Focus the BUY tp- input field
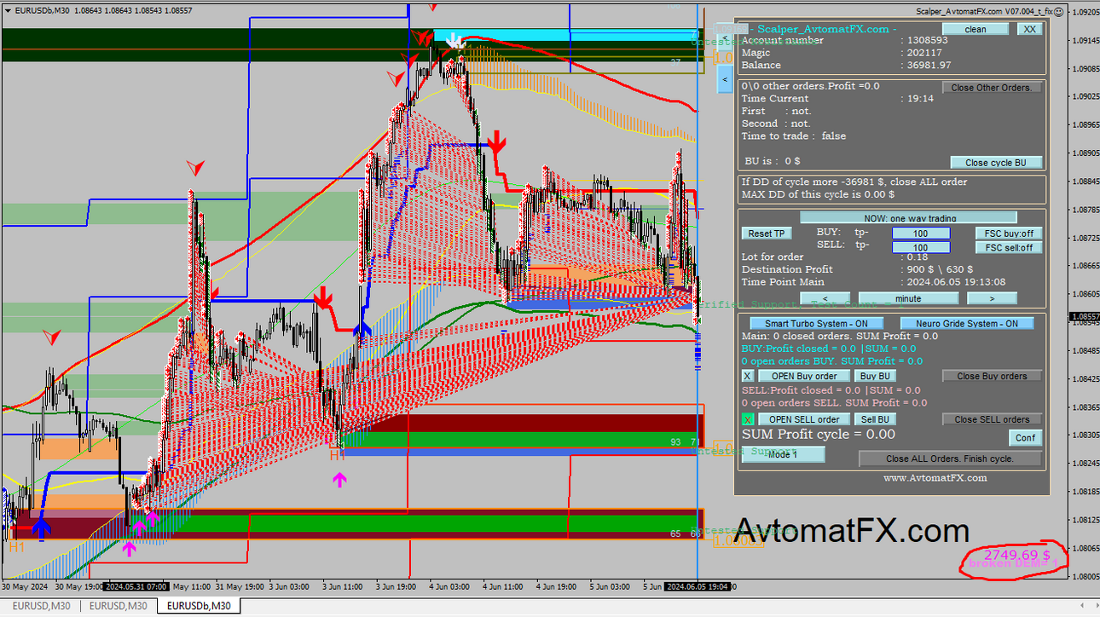 [921, 234]
